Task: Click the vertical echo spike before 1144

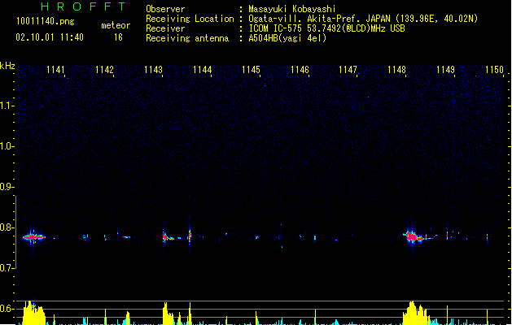Action: pos(190,235)
